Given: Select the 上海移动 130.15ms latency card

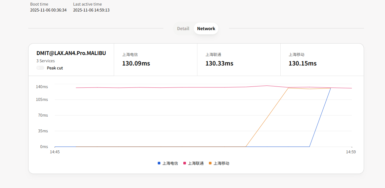Looking at the screenshot, I should 322,60.
